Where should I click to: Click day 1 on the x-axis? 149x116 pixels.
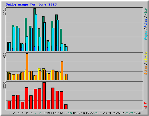pyautogui.click(x=10, y=113)
